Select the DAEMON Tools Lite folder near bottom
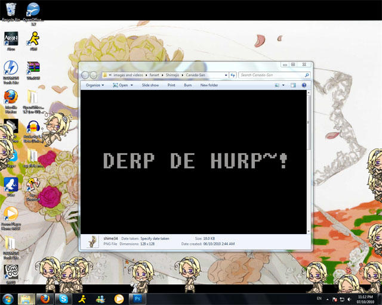The width and height of the screenshot is (382, 305). point(11,247)
